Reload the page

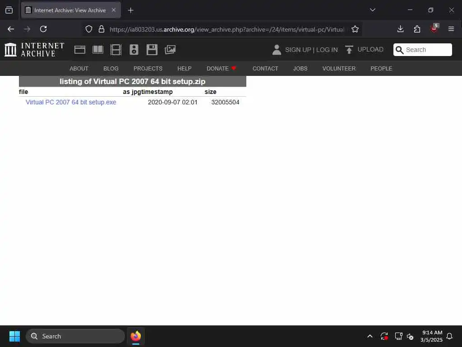(x=43, y=29)
